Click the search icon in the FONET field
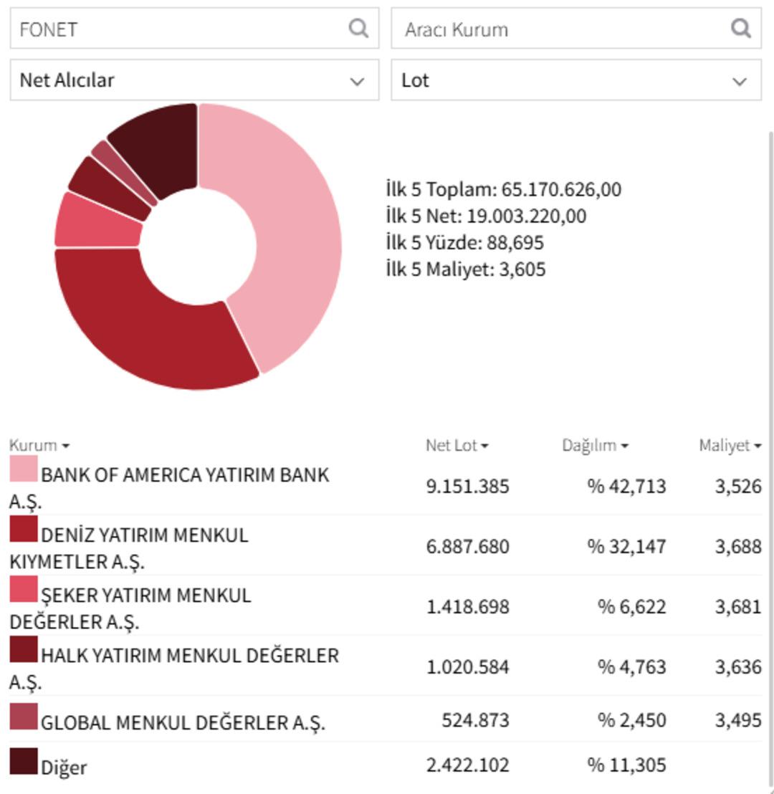Viewport: 774px width, 794px height. [x=356, y=29]
